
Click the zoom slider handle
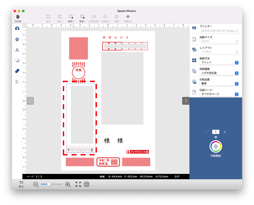(49, 184)
